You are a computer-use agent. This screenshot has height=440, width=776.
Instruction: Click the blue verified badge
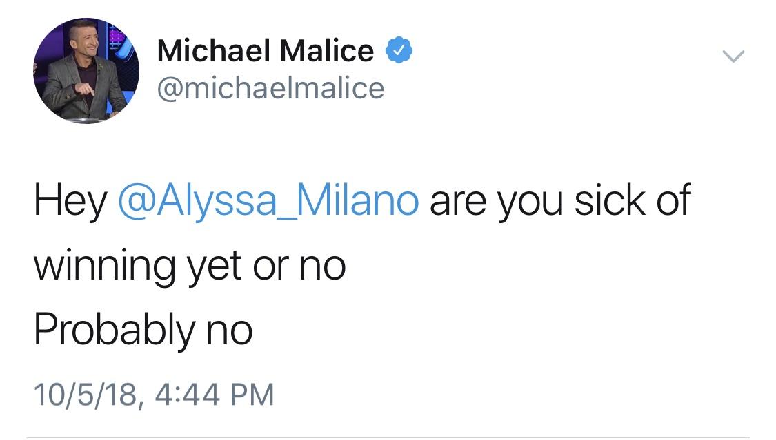399,50
